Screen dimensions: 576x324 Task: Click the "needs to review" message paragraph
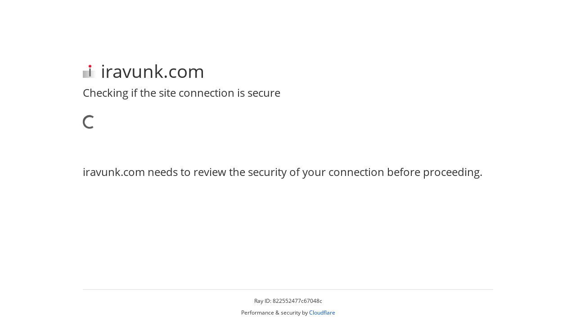282,172
